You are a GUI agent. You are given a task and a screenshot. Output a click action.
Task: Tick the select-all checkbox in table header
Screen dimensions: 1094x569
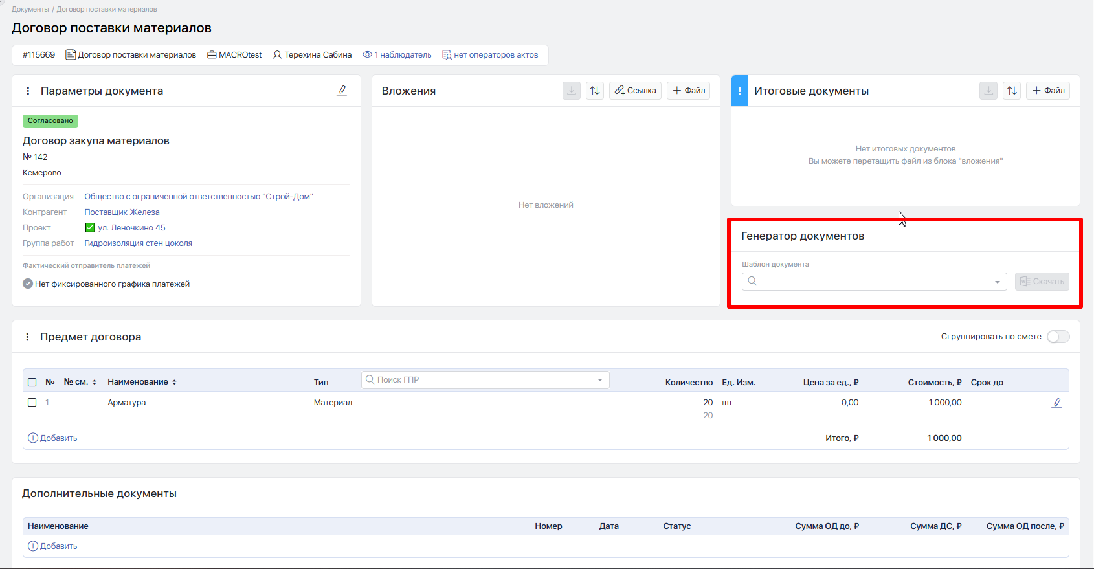32,383
